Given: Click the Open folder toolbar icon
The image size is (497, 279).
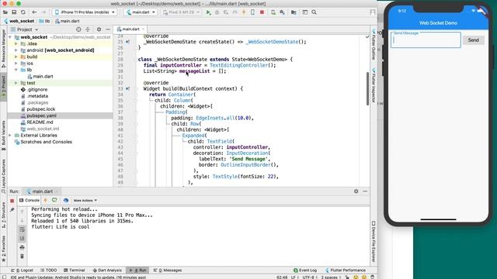Looking at the screenshot, I should pos(5,12).
